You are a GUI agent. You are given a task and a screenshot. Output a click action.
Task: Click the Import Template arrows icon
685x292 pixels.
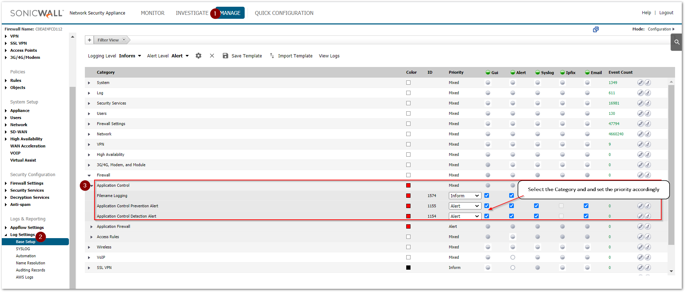272,56
